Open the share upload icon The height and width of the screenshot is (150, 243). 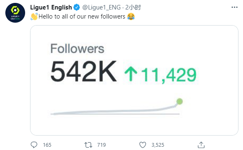201,145
